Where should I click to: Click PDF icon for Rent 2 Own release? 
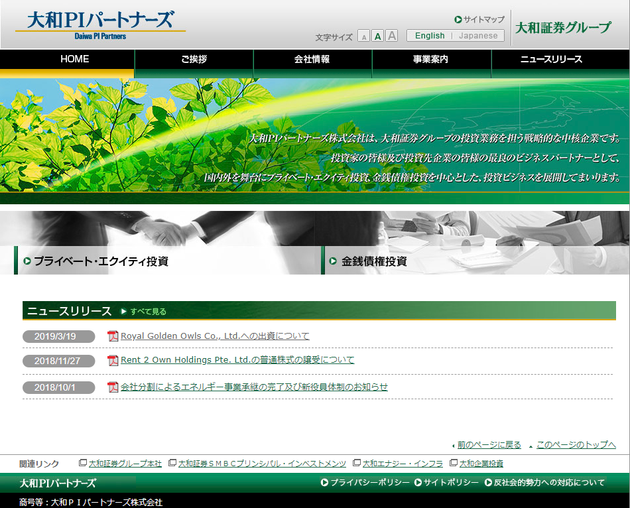tap(113, 361)
